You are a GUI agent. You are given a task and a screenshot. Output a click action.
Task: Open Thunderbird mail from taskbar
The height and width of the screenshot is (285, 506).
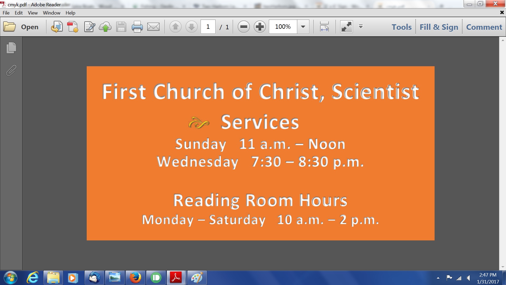(94, 278)
